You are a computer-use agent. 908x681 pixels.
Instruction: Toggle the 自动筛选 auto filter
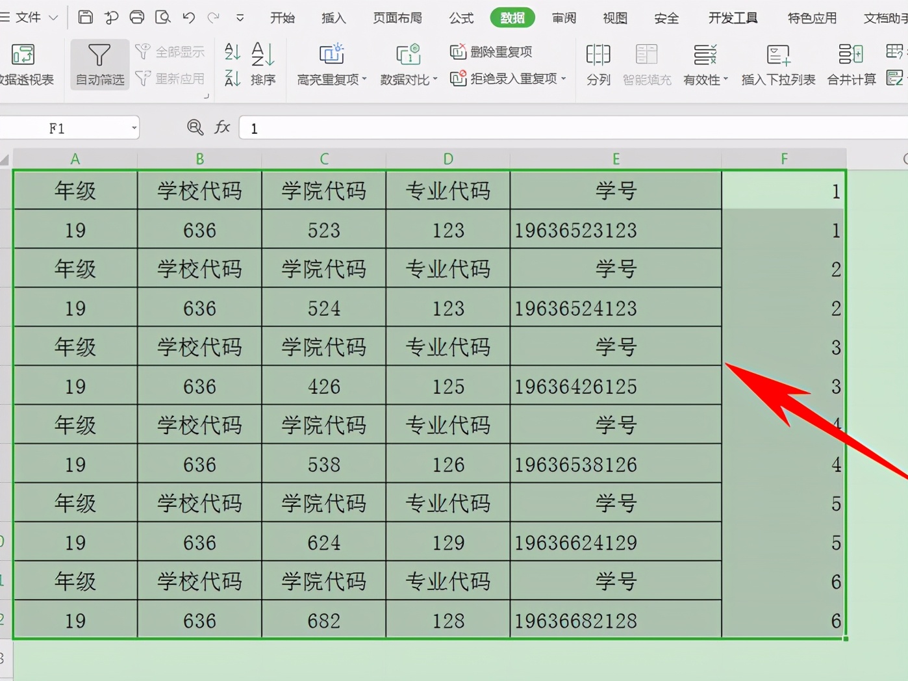point(99,64)
